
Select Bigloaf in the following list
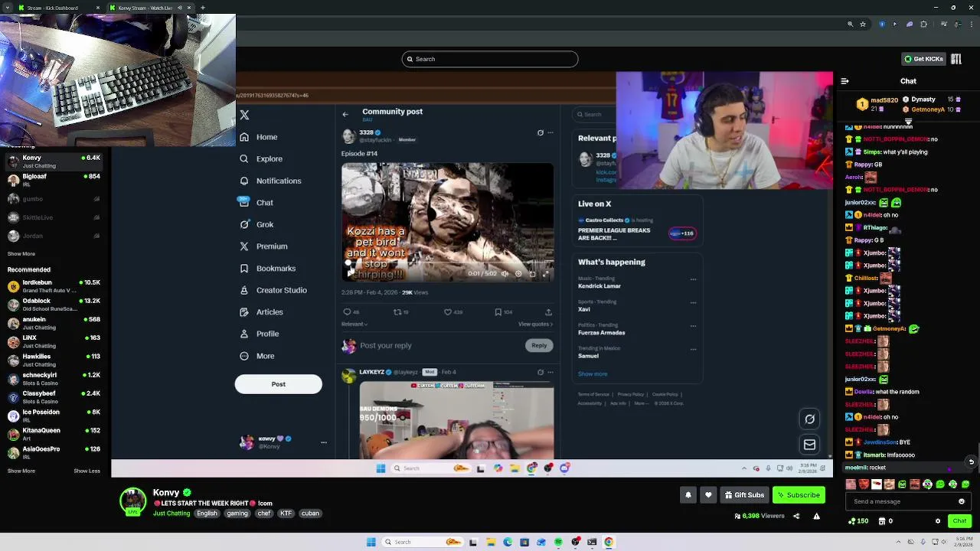pos(54,180)
